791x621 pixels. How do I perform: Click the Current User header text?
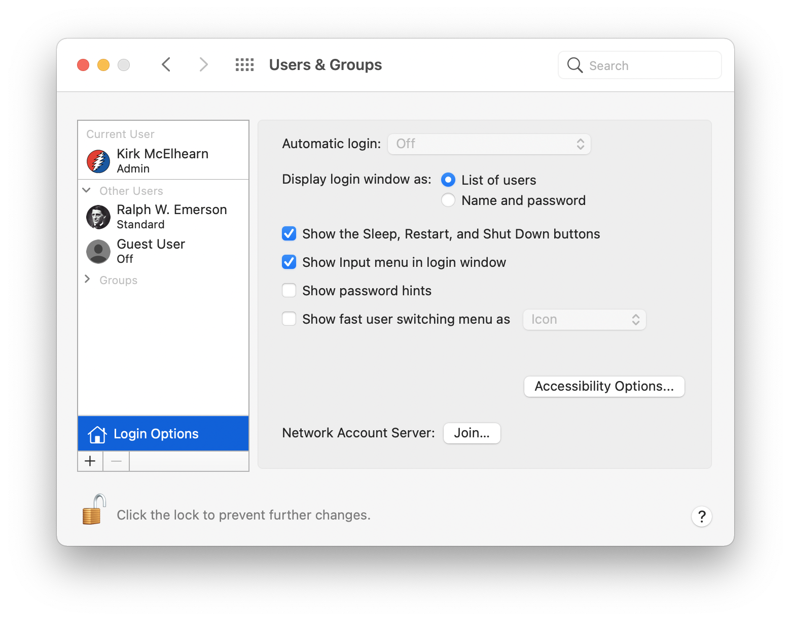point(120,134)
